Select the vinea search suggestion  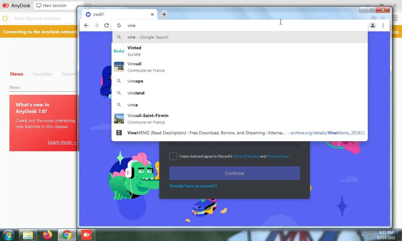(x=239, y=105)
